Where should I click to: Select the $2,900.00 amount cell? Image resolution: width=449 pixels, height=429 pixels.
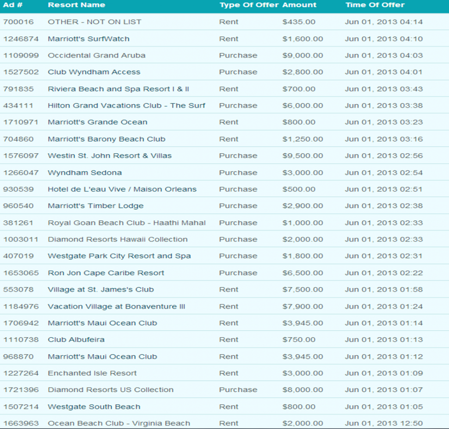click(303, 206)
